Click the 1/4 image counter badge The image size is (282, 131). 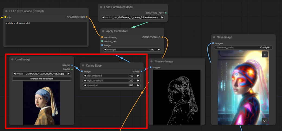pos(265,121)
